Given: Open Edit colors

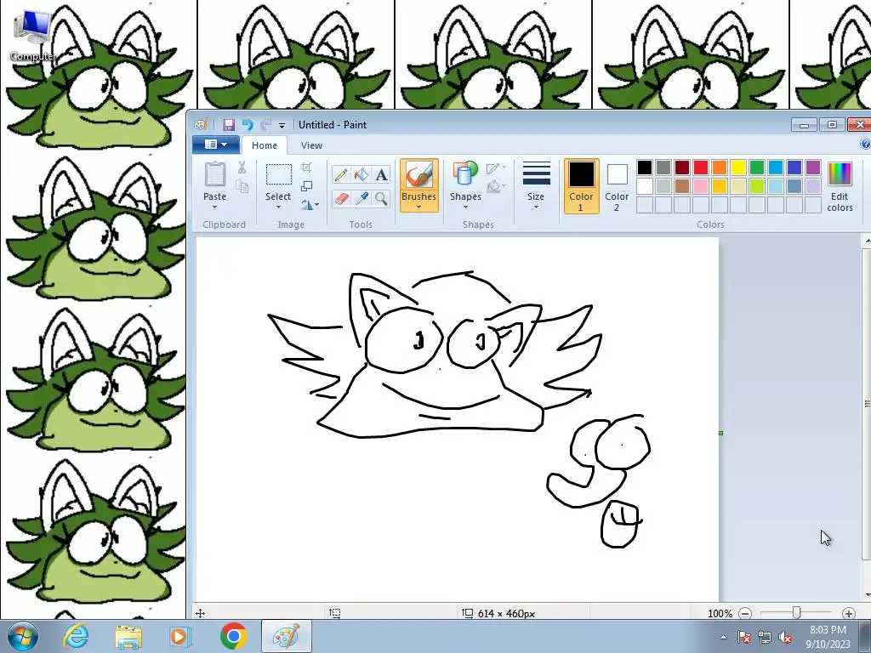Looking at the screenshot, I should pos(840,186).
